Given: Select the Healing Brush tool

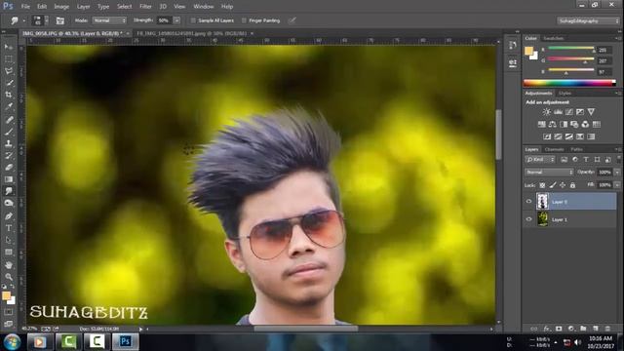Looking at the screenshot, I should pyautogui.click(x=9, y=119).
